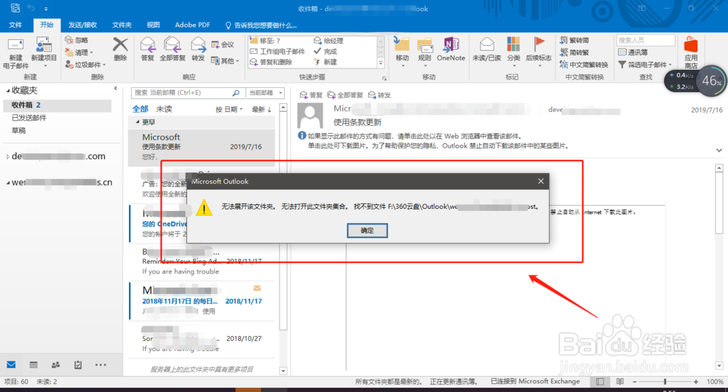Open the Categorize (分类) color icon

(513, 44)
